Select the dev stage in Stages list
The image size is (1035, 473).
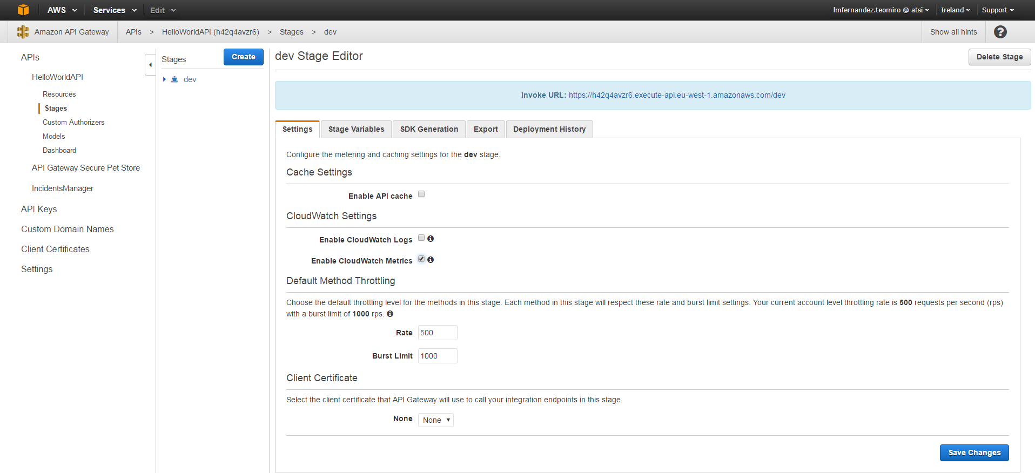coord(190,79)
